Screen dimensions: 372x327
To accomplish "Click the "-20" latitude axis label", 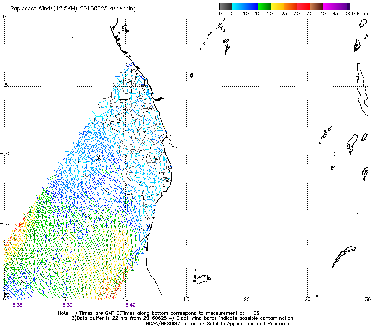I will click(x=5, y=295).
